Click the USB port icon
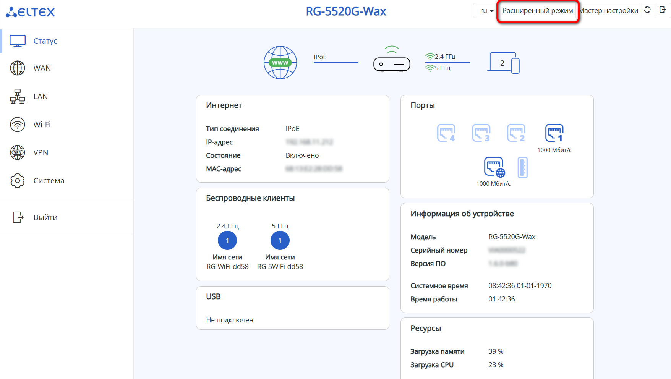Image resolution: width=671 pixels, height=379 pixels. [x=523, y=167]
